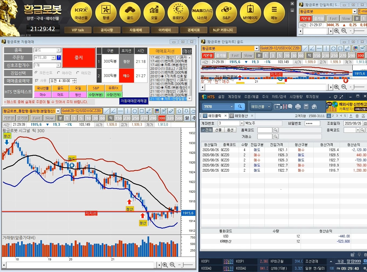Image resolution: width=367 pixels, height=272 pixels.
Task: Expand the 계좌번호 dropdown in HTS
Action: tap(242, 123)
